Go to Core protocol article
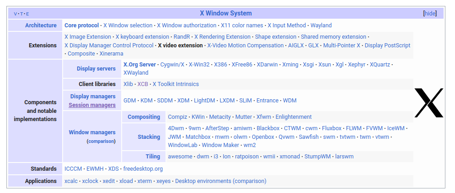The image size is (455, 193). coord(81,25)
